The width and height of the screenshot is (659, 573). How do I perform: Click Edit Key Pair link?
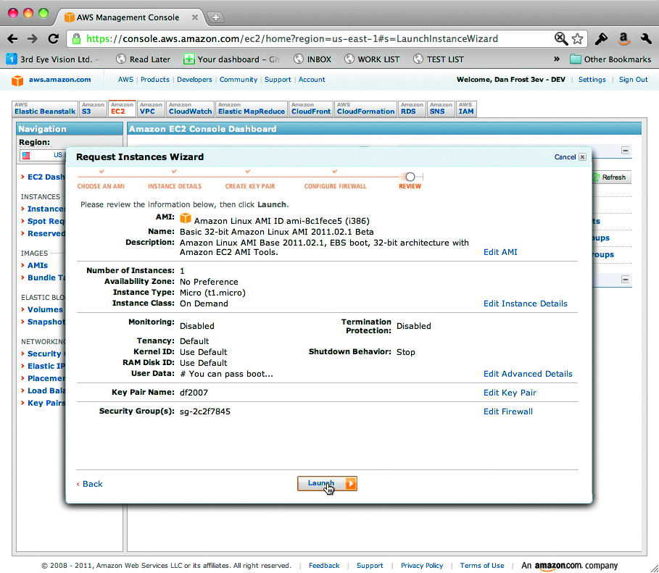510,393
